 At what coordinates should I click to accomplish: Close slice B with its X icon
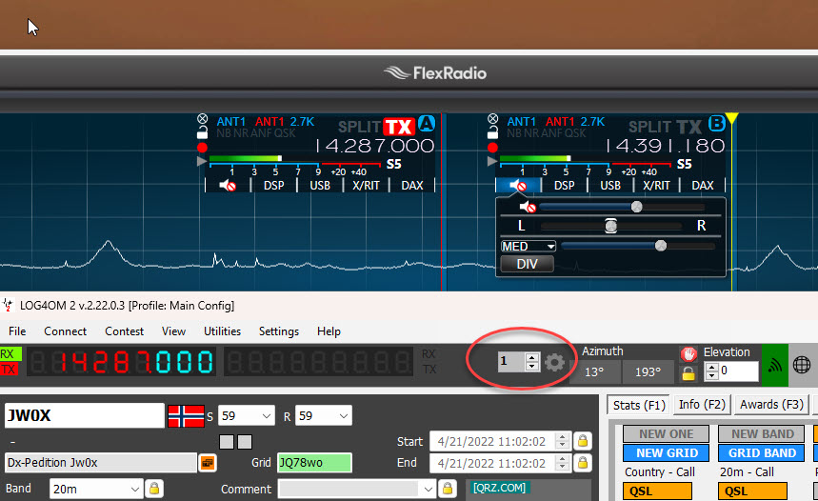point(493,119)
